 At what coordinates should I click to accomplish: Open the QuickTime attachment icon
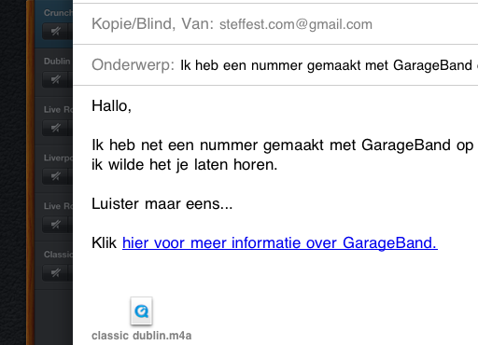click(141, 310)
